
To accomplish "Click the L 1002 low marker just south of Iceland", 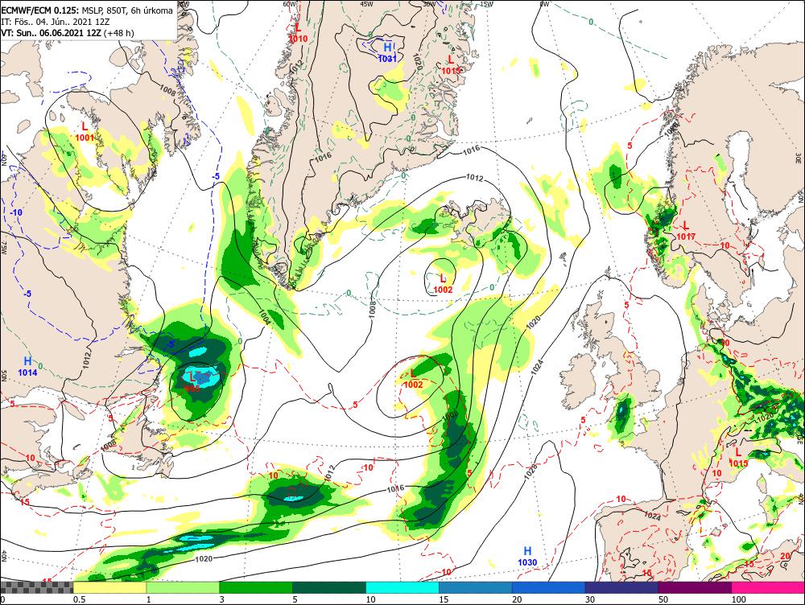I will tap(443, 284).
